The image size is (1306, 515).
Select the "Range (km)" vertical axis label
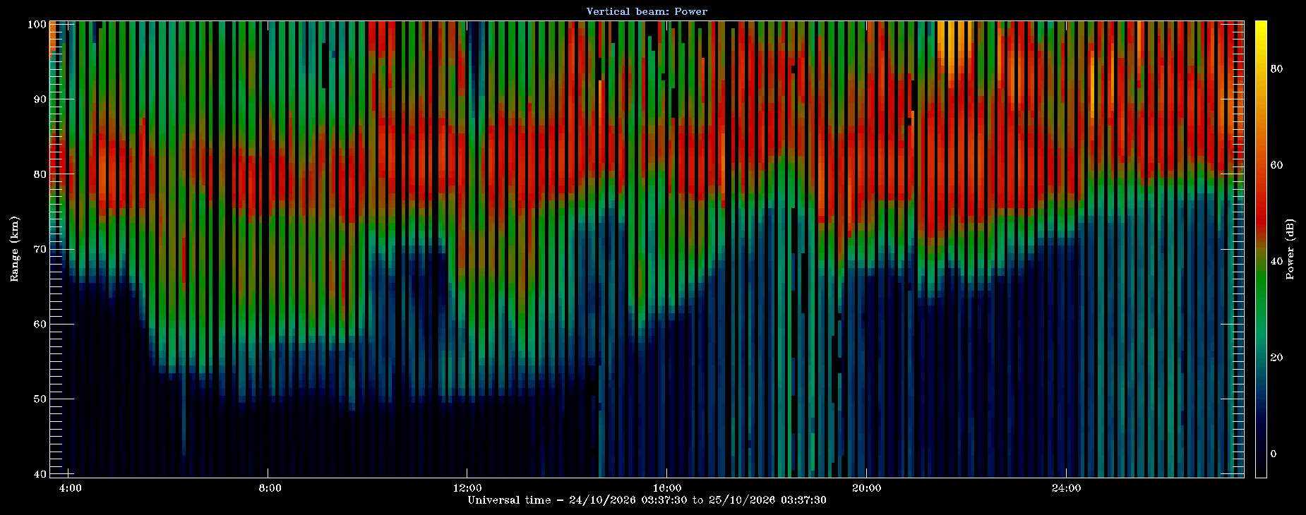click(x=14, y=249)
